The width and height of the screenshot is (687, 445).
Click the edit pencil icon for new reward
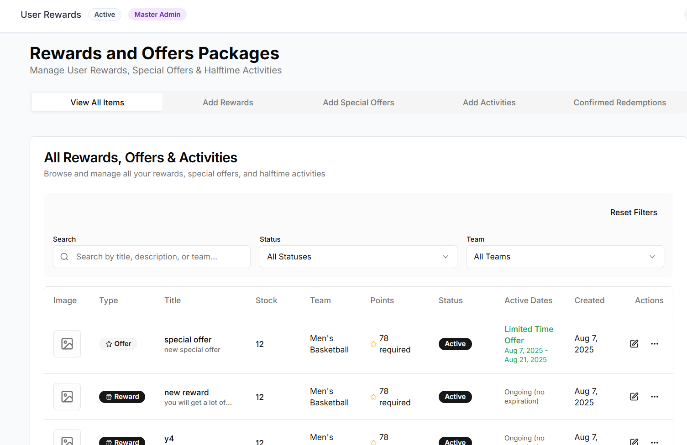click(634, 397)
